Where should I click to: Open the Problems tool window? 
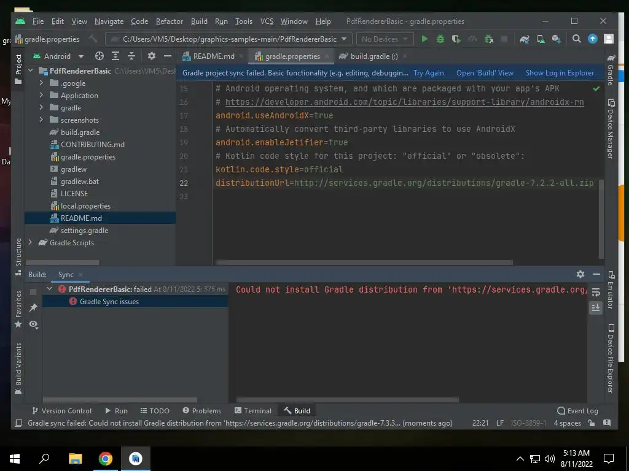(x=201, y=410)
